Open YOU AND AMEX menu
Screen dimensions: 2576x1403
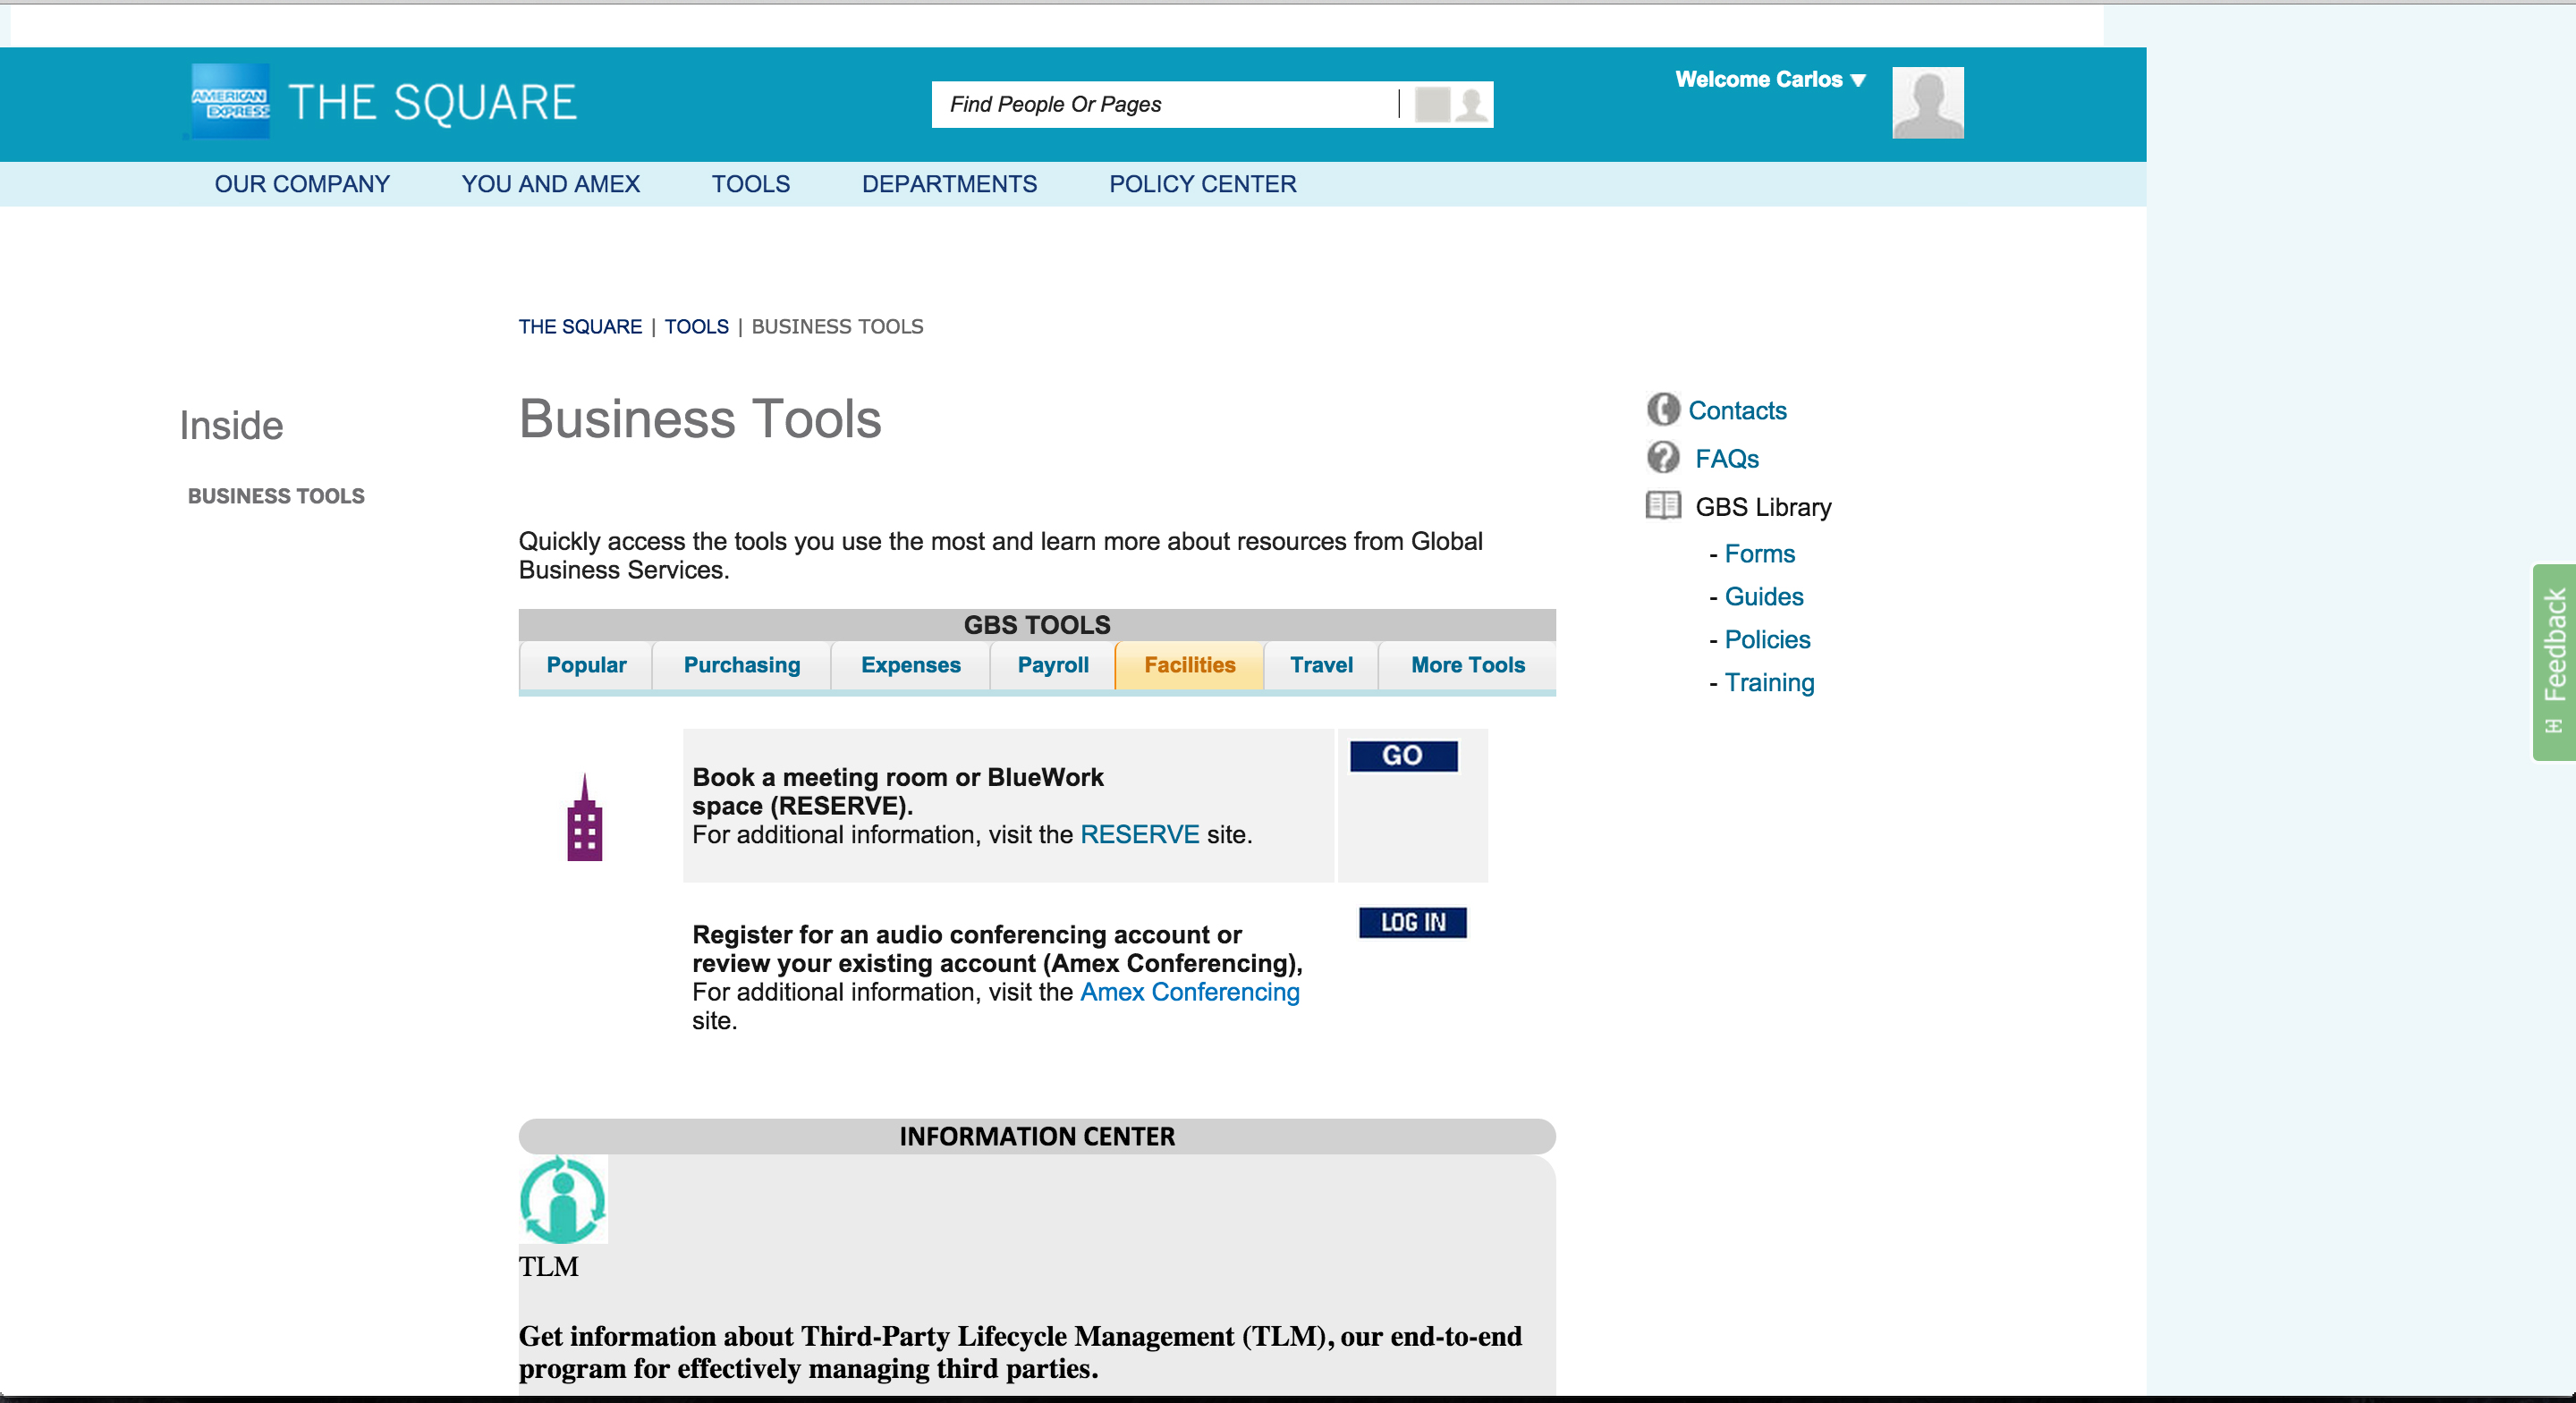point(551,184)
